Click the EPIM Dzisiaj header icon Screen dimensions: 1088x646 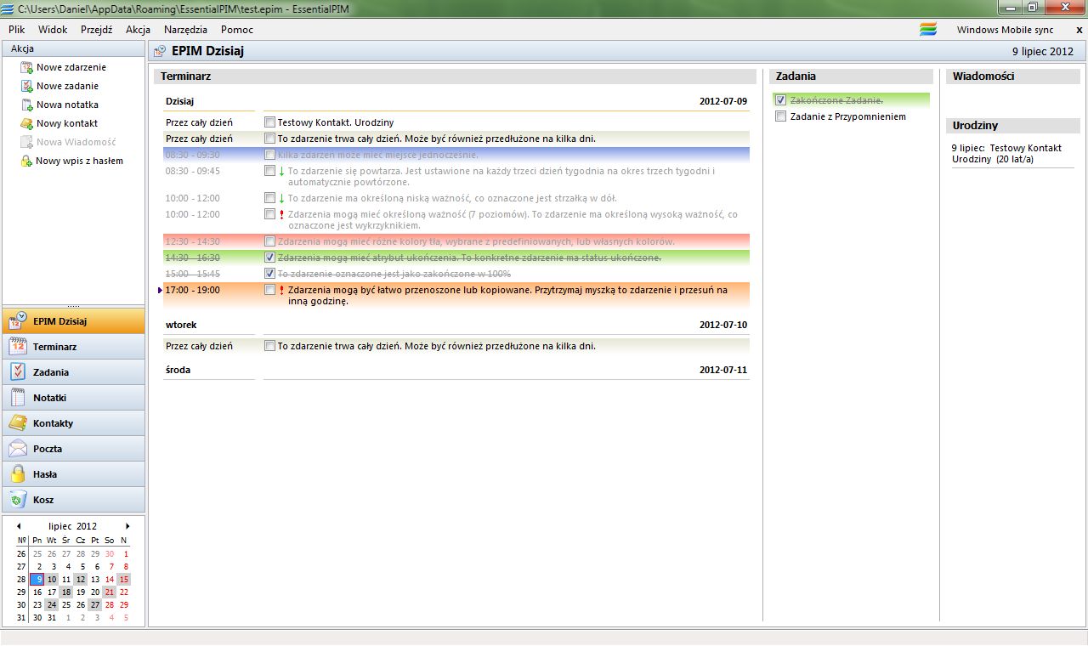pyautogui.click(x=159, y=51)
